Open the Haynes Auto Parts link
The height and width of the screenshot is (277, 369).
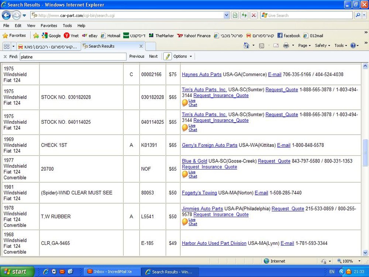pos(201,75)
